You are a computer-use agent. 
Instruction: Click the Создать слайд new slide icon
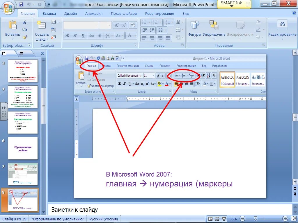(x=41, y=25)
